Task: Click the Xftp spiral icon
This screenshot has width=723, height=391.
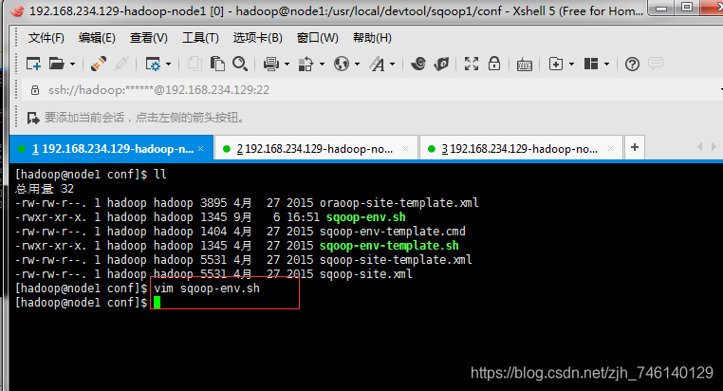Action: [418, 64]
